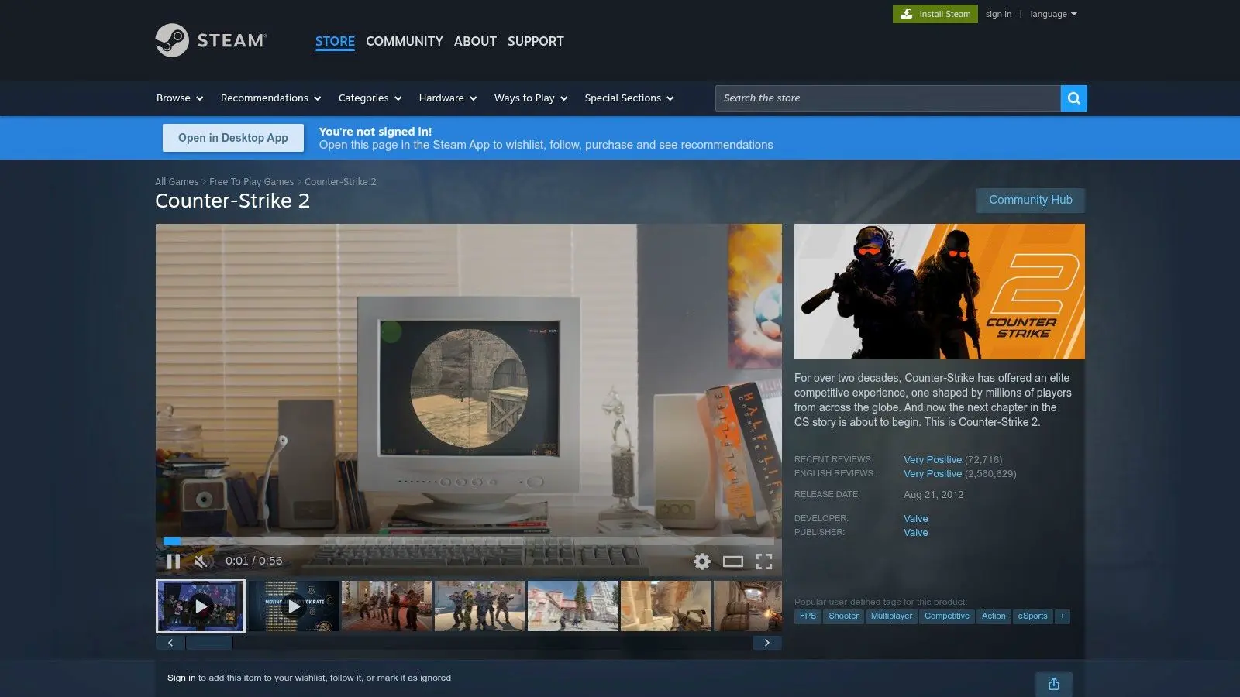
Task: Select the fifth screenshot thumbnail with buildings
Action: pos(573,606)
